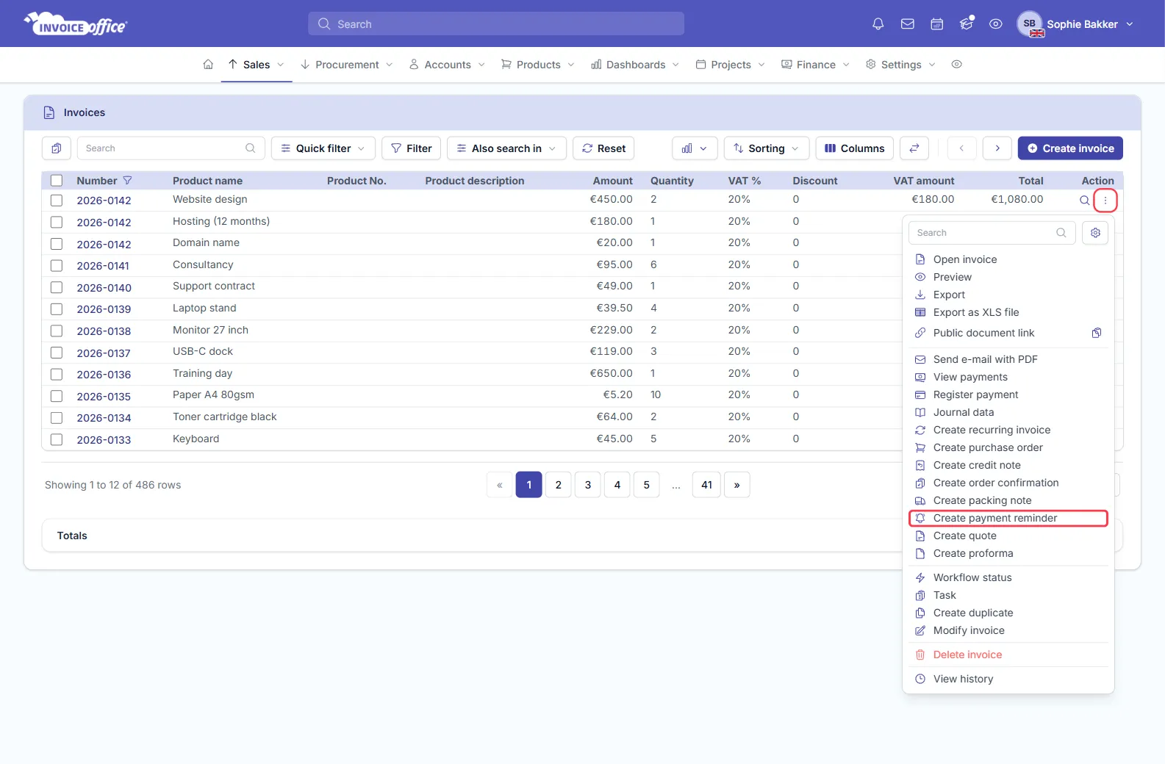1165x764 pixels.
Task: Tick the select-all checkbox in table header
Action: [x=57, y=181]
